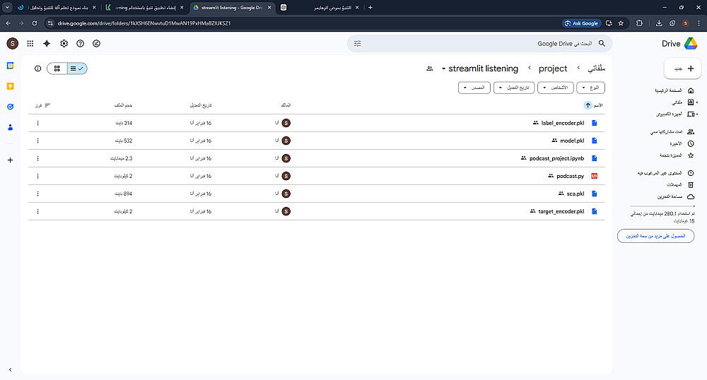Switch to streamlit listening browser tab
Viewport: 707px width, 380px height.
232,7
